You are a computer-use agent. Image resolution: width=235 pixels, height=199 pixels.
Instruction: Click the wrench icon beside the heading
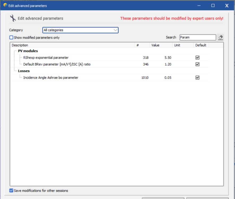(13, 18)
